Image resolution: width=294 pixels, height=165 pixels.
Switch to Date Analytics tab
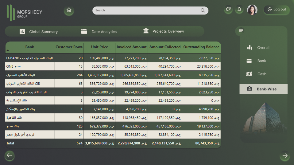click(99, 32)
